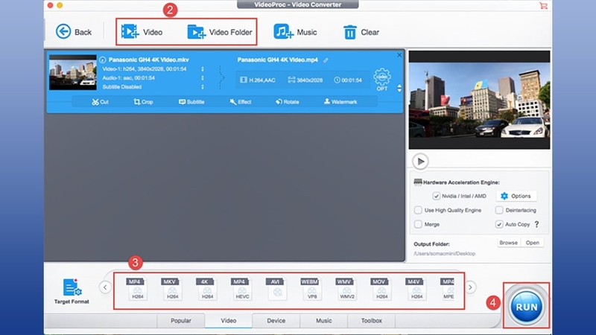
Task: Open Auto Copy help question mark
Action: [x=536, y=224]
